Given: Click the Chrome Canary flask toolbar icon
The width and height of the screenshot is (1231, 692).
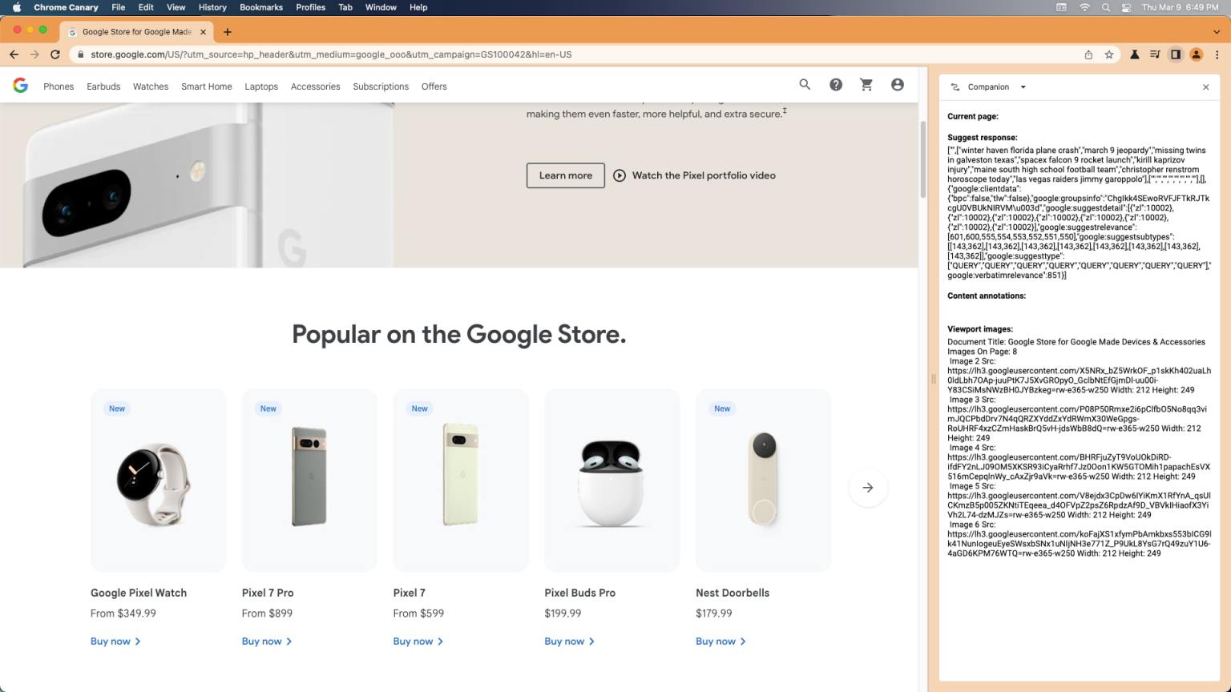Looking at the screenshot, I should (x=1134, y=54).
